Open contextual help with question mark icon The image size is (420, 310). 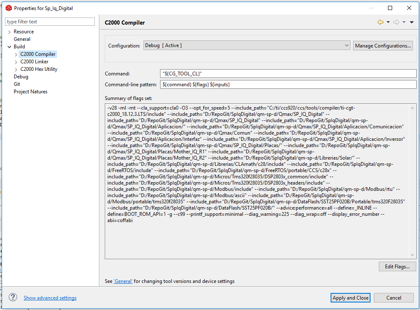pyautogui.click(x=12, y=297)
